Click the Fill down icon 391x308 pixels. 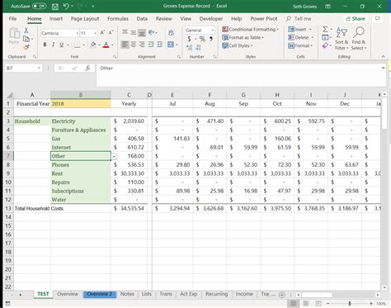[325, 37]
